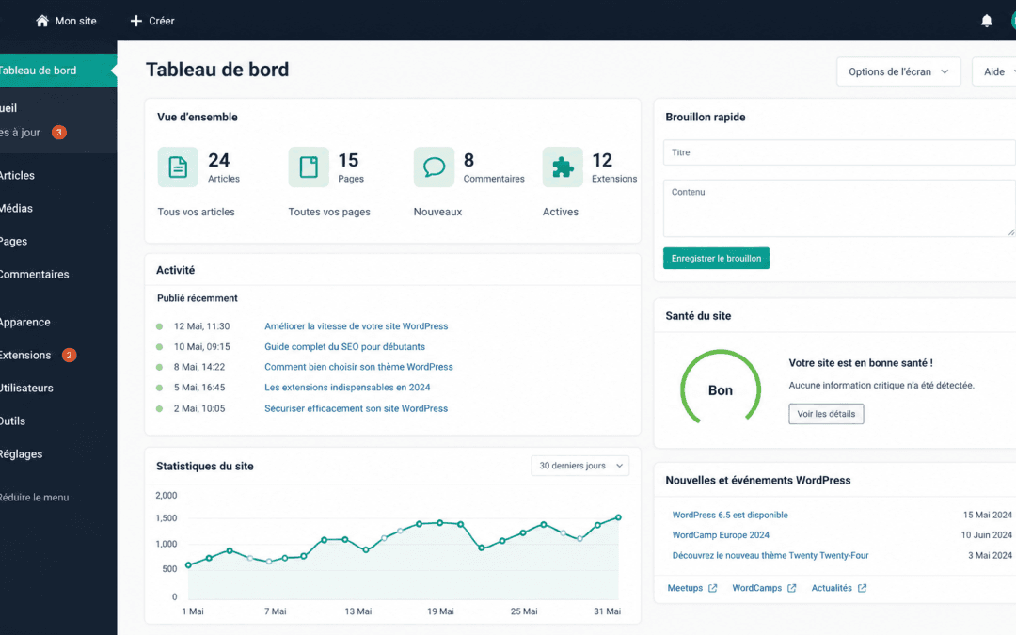1016x635 pixels.
Task: Click the external link icon beside WordCamps
Action: (x=791, y=588)
